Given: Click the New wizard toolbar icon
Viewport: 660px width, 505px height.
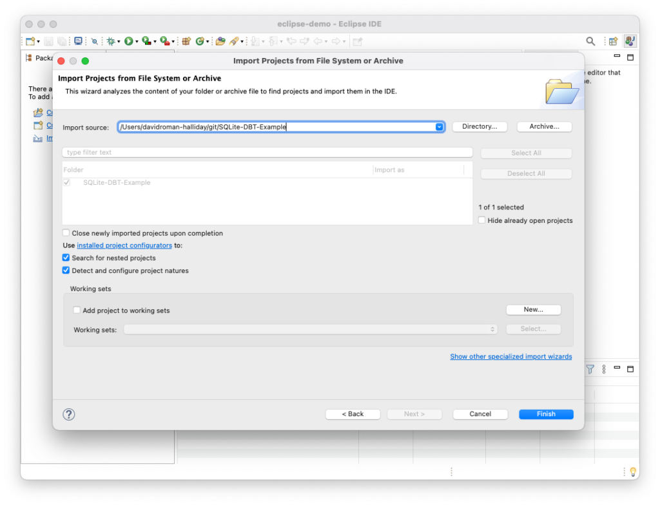Looking at the screenshot, I should click(x=30, y=41).
